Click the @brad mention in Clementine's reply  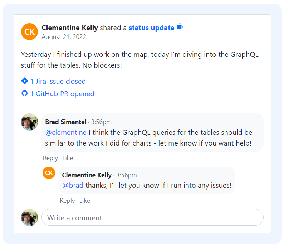click(x=73, y=185)
